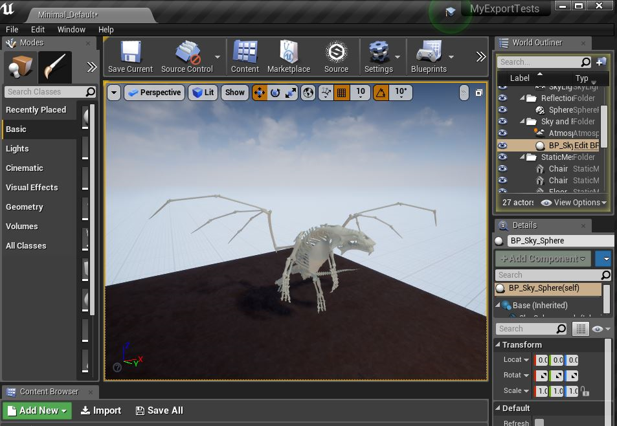Image resolution: width=617 pixels, height=426 pixels.
Task: Click the World Outliner vertical scrollbar
Action: pos(605,127)
